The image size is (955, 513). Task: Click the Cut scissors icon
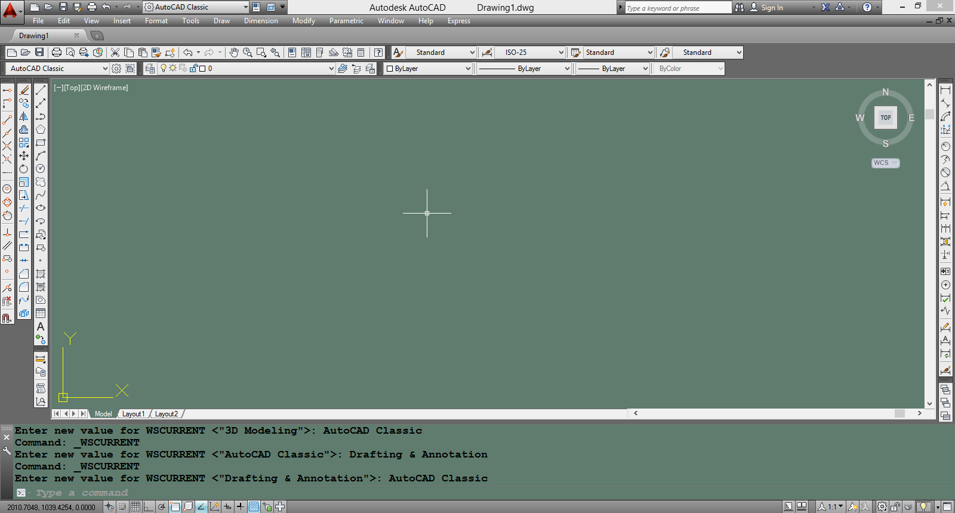pos(115,52)
